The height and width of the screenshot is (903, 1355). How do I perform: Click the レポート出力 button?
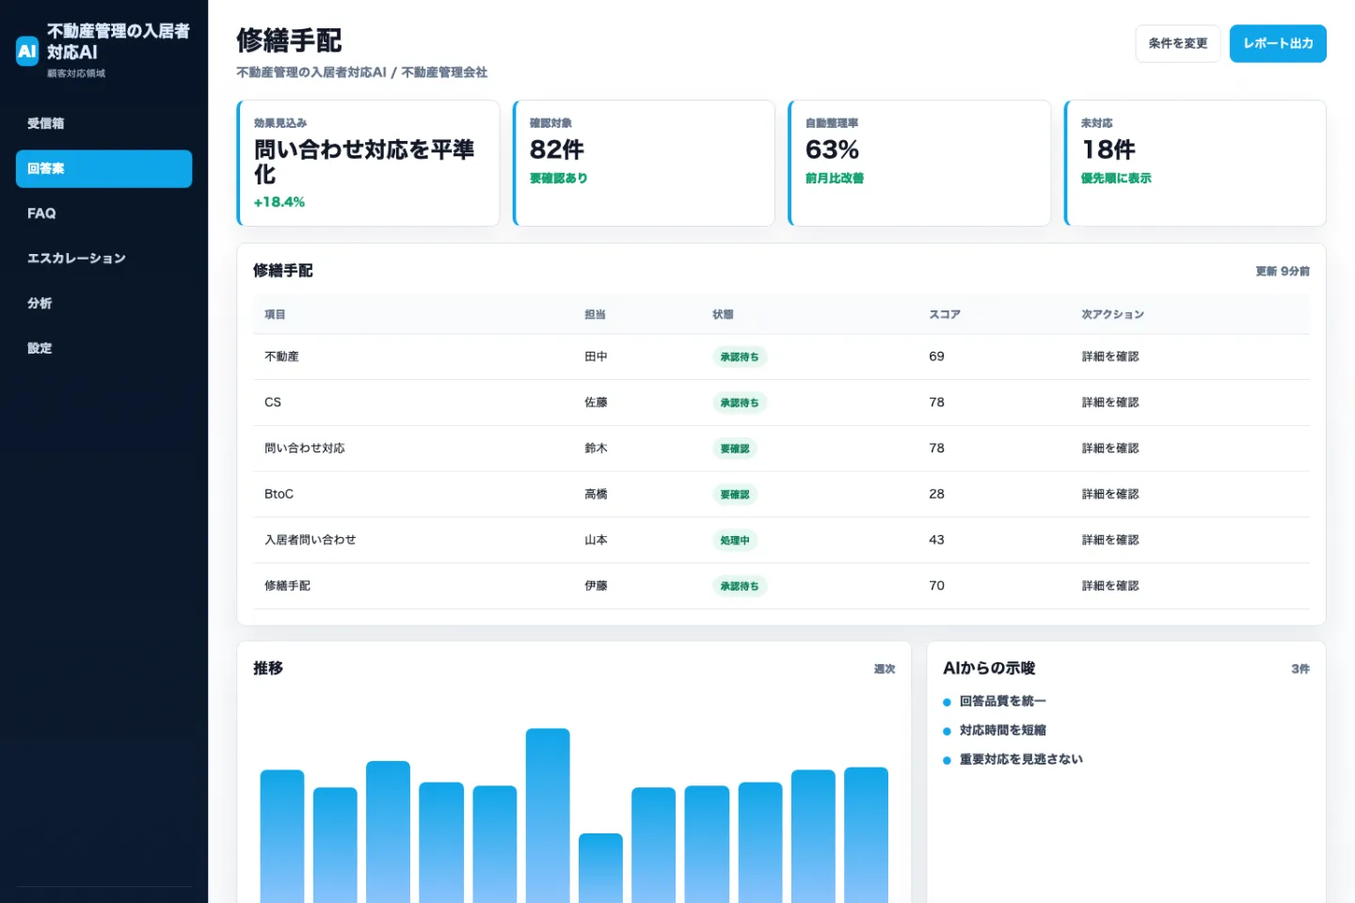coord(1277,43)
